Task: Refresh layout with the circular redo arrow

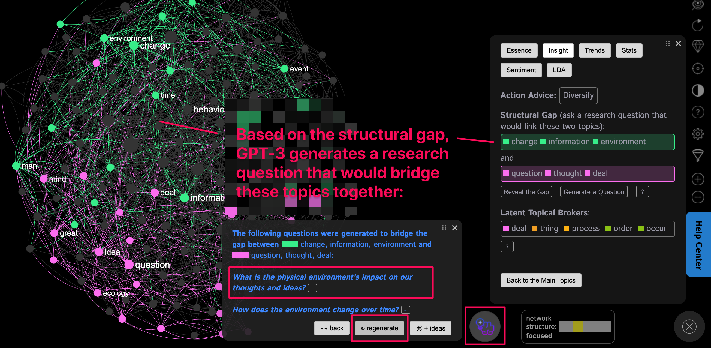Action: pyautogui.click(x=698, y=25)
